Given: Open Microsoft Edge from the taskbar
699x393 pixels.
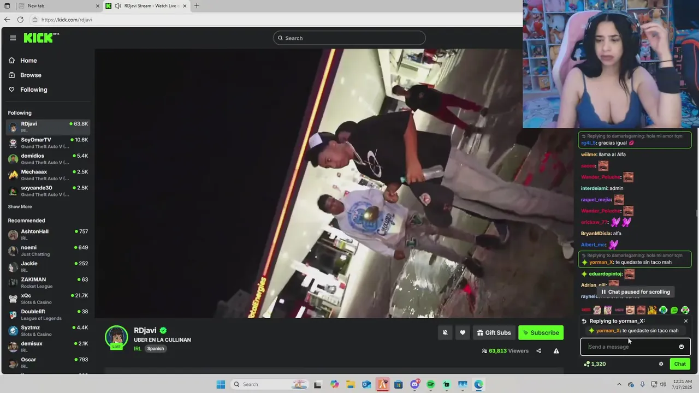Looking at the screenshot, I should (x=478, y=384).
